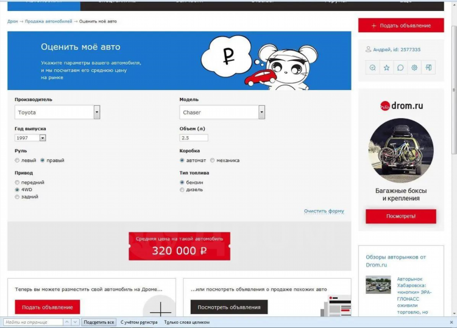
Task: Close the find bar with the X
Action: point(451,322)
